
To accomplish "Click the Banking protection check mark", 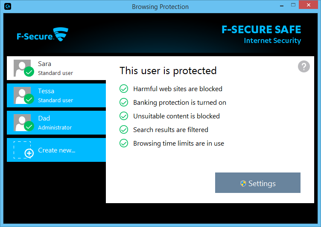I will (x=124, y=102).
